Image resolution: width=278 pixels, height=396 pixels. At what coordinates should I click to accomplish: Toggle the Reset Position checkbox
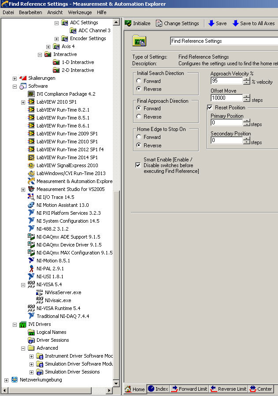pyautogui.click(x=210, y=108)
